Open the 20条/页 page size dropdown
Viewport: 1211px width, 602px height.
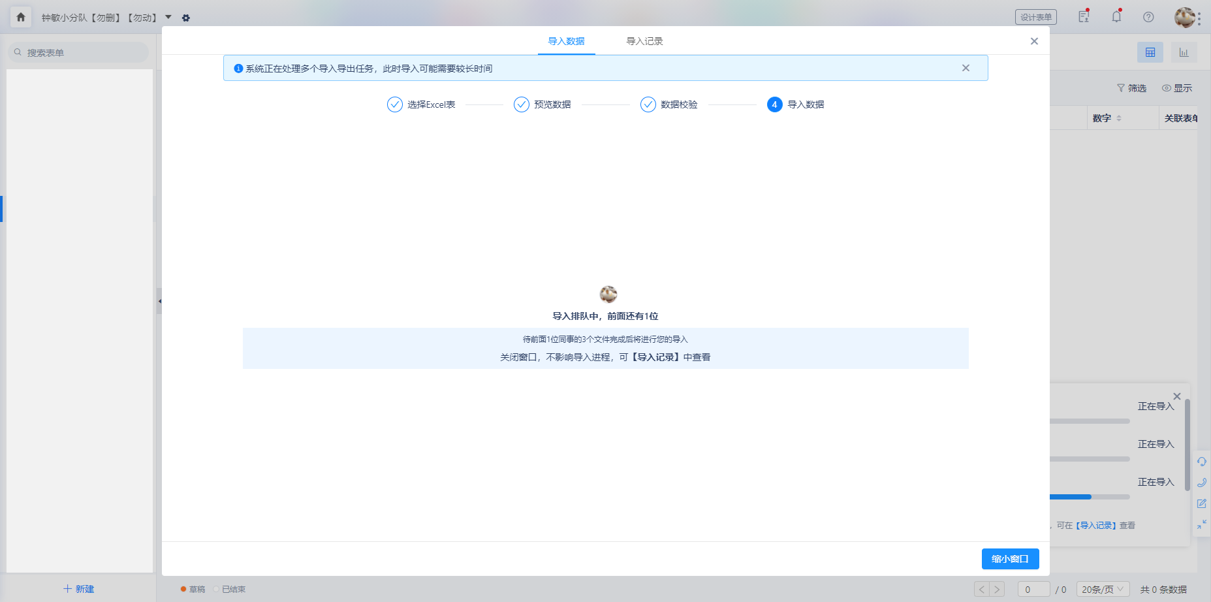pos(1103,590)
